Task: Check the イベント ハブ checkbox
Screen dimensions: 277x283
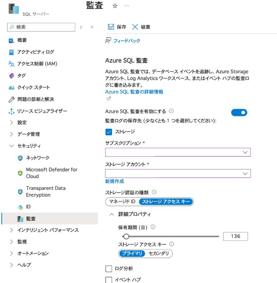Action: pos(109,280)
